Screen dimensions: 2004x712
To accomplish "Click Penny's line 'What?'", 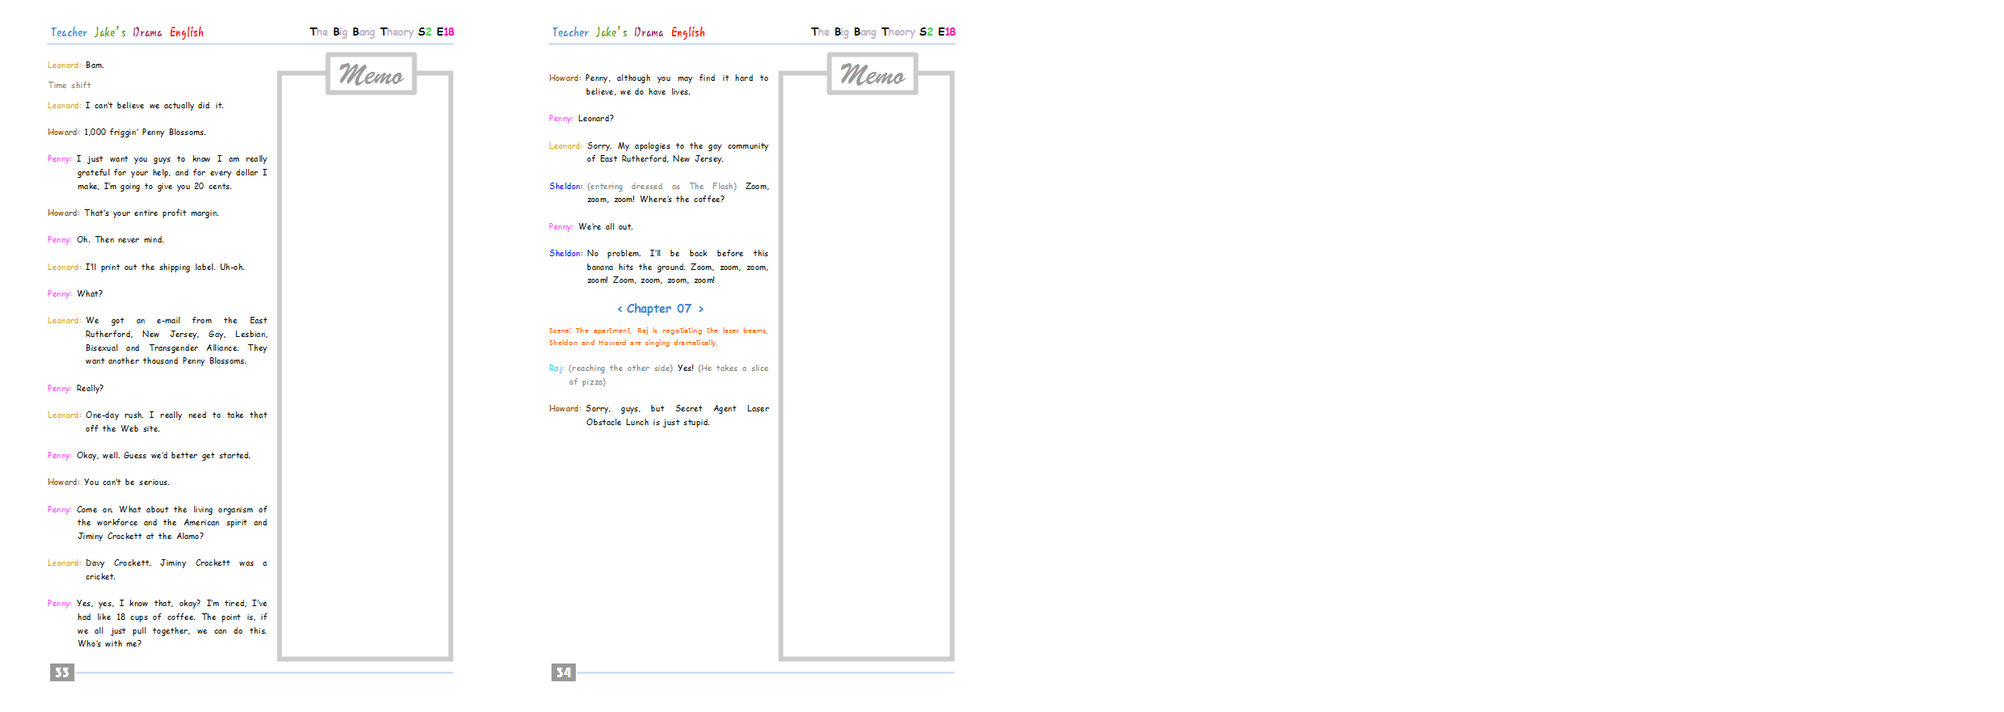I will 90,294.
